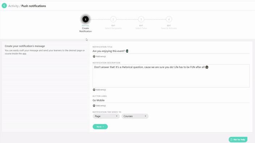The image size is (255, 143).
Task: Click the emoji ending the description text
Action: point(207,67)
